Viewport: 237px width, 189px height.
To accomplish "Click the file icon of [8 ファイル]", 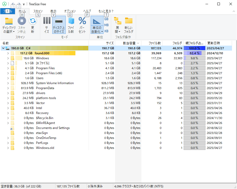I will tap(12, 63).
